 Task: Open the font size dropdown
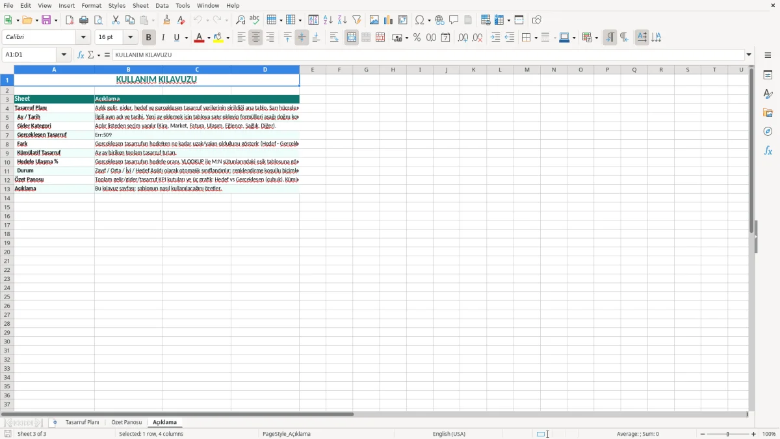tap(130, 38)
